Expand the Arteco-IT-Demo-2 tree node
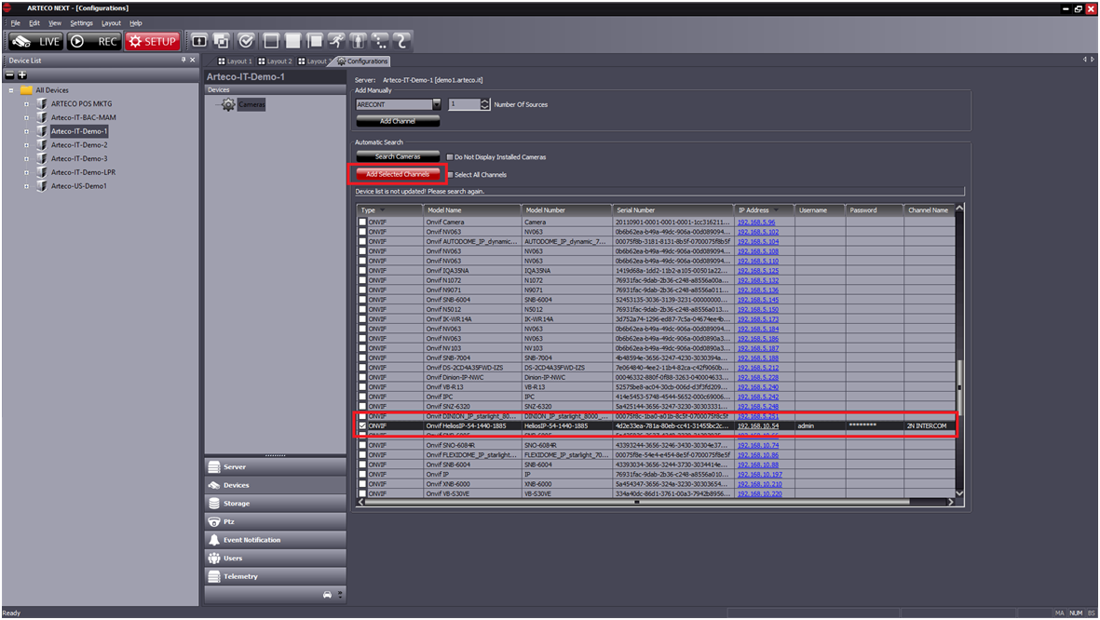The width and height of the screenshot is (1100, 620). pyautogui.click(x=27, y=145)
